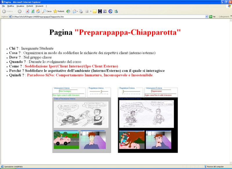Click the status bar page icon
Screen dimensions: 232x169
pyautogui.click(x=2, y=166)
